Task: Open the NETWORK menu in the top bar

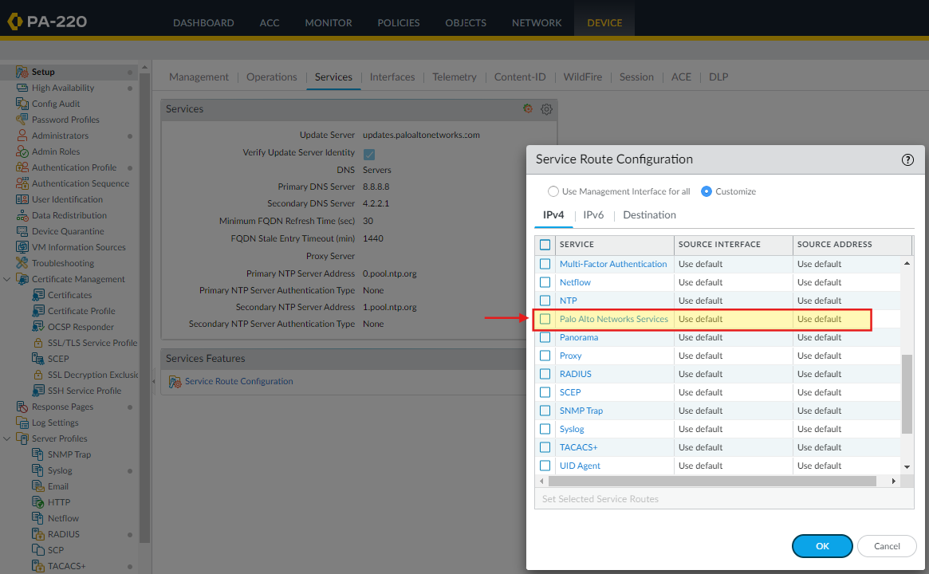Action: point(536,23)
